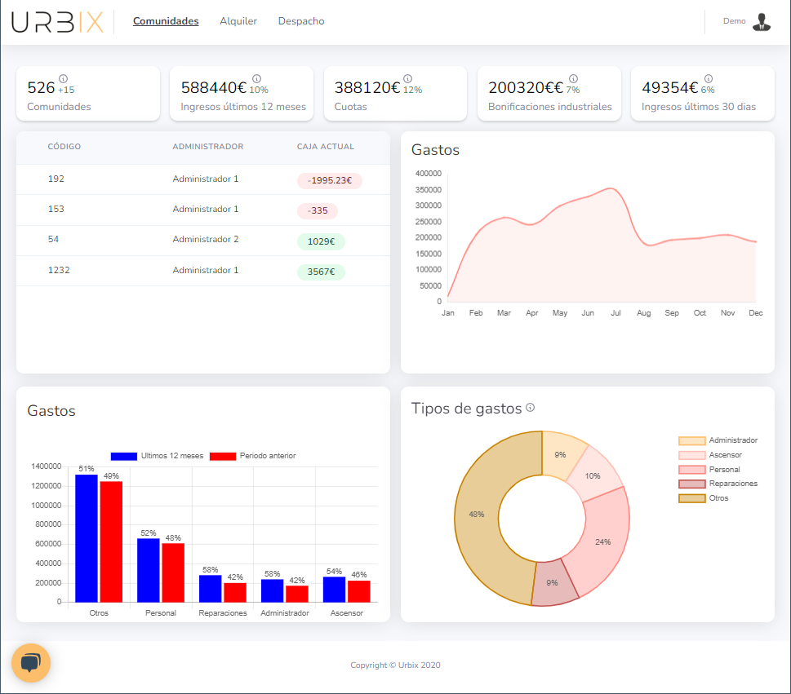Open the chat support widget
Image resolution: width=791 pixels, height=694 pixels.
31,662
